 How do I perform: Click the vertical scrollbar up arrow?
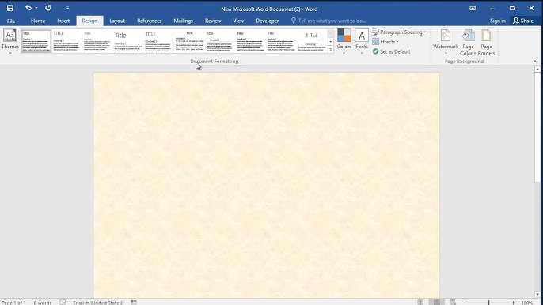point(537,70)
